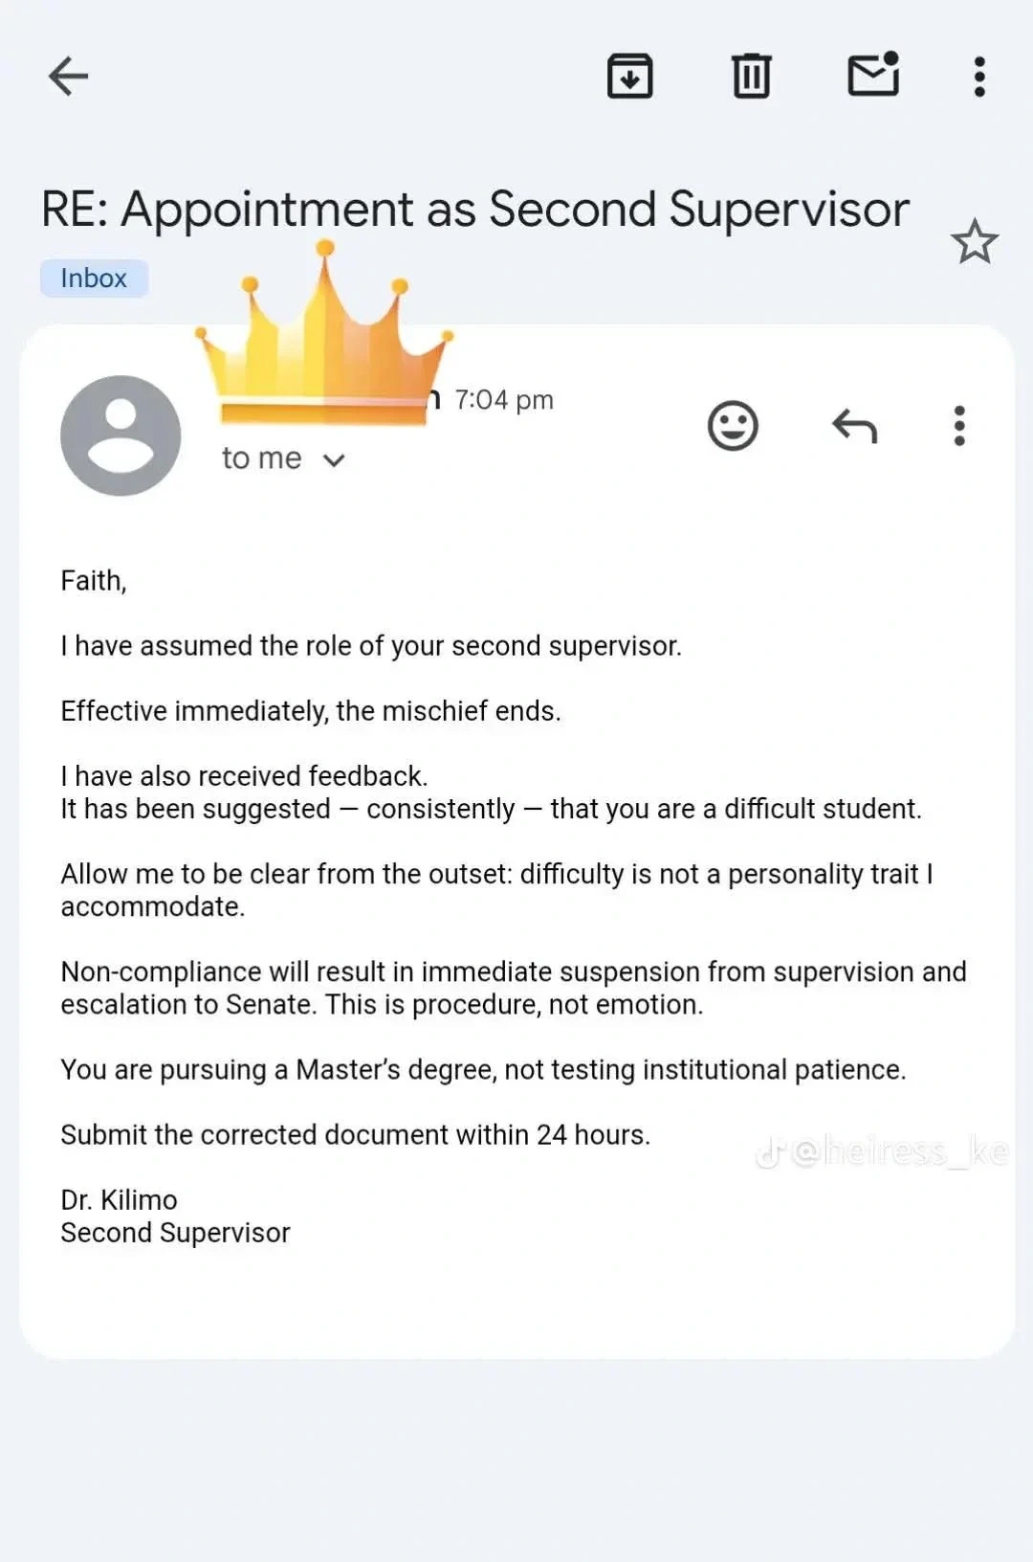The width and height of the screenshot is (1033, 1562).
Task: Click the "to me" recipient text
Action: click(261, 458)
